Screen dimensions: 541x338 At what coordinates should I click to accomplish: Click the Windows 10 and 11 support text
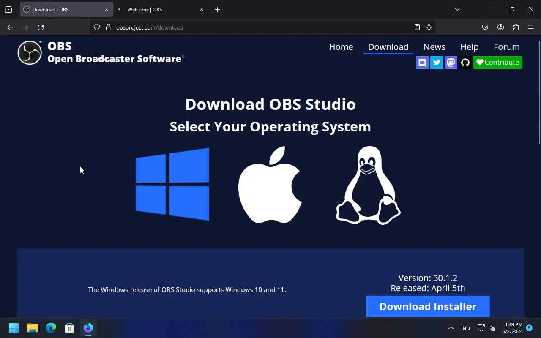187,289
